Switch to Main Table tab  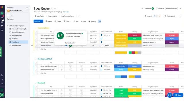point(39,16)
